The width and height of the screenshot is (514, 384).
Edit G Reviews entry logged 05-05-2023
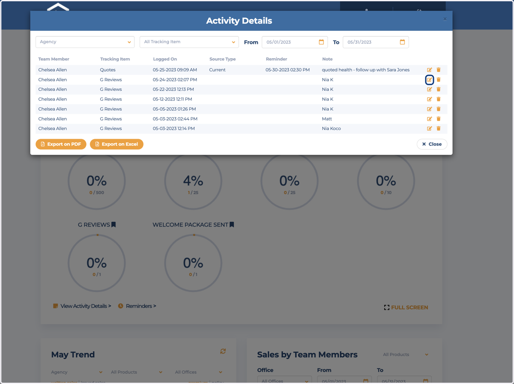point(430,109)
